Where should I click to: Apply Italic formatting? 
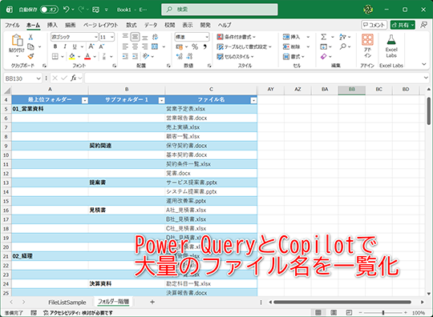click(x=65, y=46)
